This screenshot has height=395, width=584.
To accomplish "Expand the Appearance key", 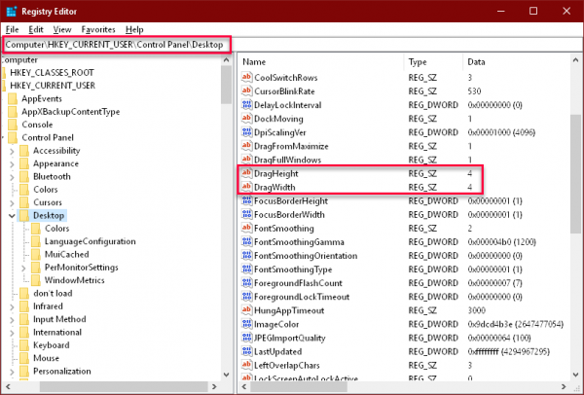I will point(12,164).
